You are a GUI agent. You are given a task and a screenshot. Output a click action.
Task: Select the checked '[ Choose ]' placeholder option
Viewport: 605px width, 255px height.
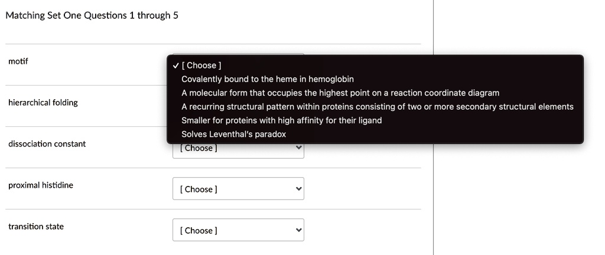pyautogui.click(x=201, y=65)
